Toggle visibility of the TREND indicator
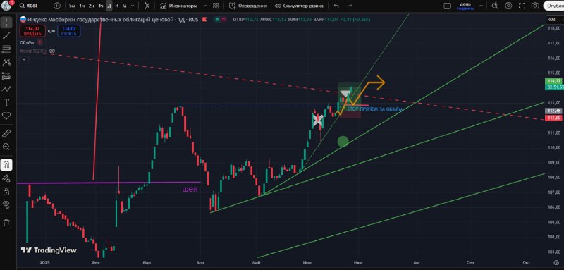The image size is (564, 270). tap(51, 51)
